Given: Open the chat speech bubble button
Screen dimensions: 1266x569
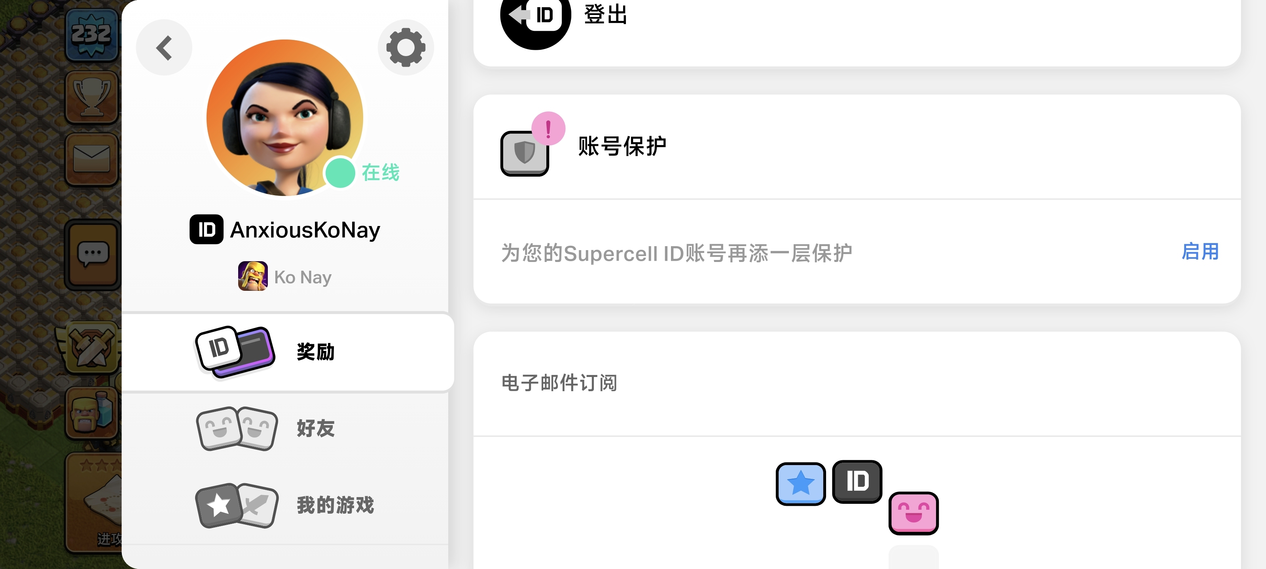Looking at the screenshot, I should (93, 254).
